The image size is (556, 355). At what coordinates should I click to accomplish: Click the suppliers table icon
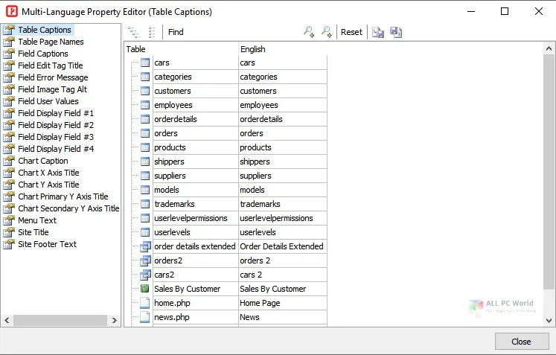(x=145, y=176)
